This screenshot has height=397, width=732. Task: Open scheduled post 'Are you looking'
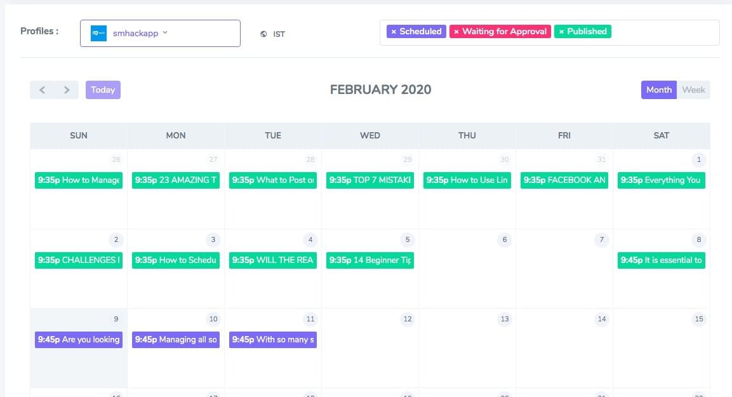point(79,340)
